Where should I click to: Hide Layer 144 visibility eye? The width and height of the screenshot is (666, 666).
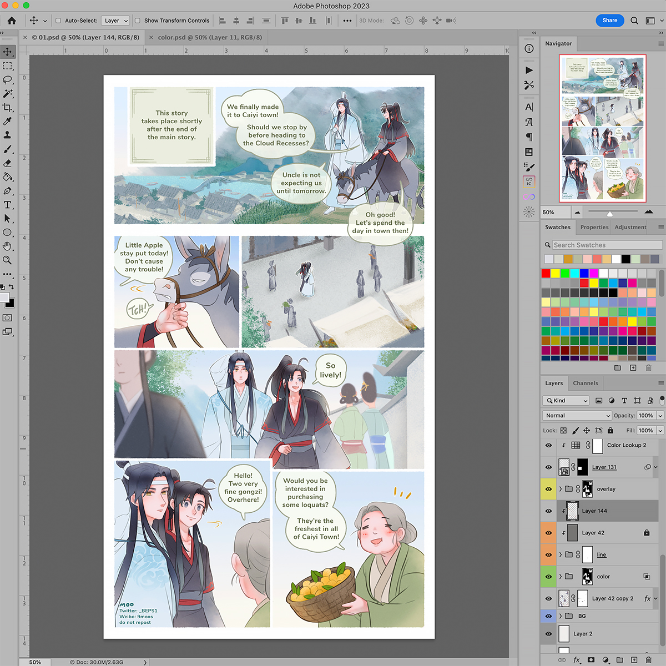pyautogui.click(x=548, y=511)
